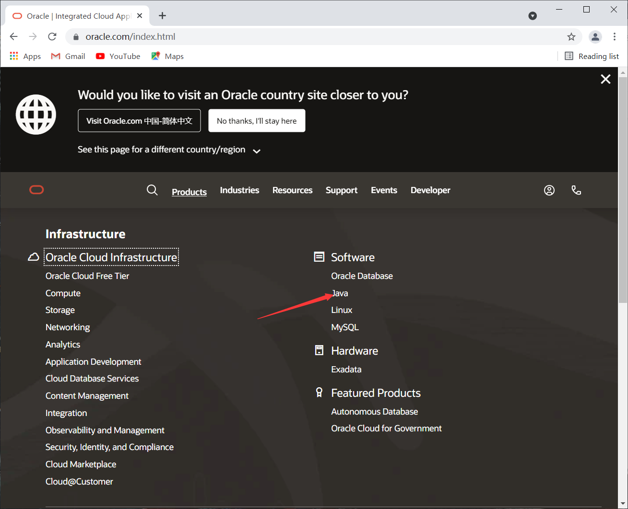628x509 pixels.
Task: Click the Software section icon
Action: coord(319,257)
